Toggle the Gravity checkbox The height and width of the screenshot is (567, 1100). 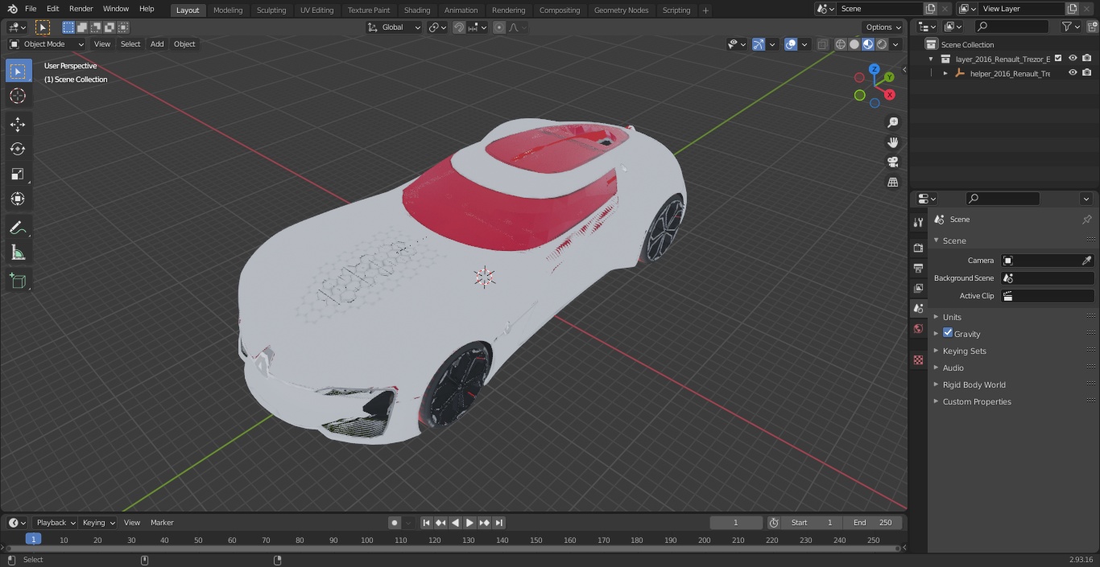948,333
